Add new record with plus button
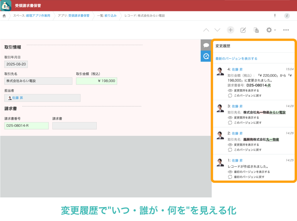The image size is (297, 221). [x=231, y=30]
